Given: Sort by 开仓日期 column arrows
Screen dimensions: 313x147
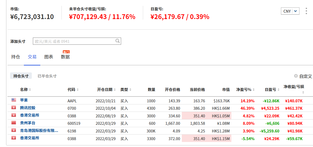Looking at the screenshot, I should (x=115, y=90).
